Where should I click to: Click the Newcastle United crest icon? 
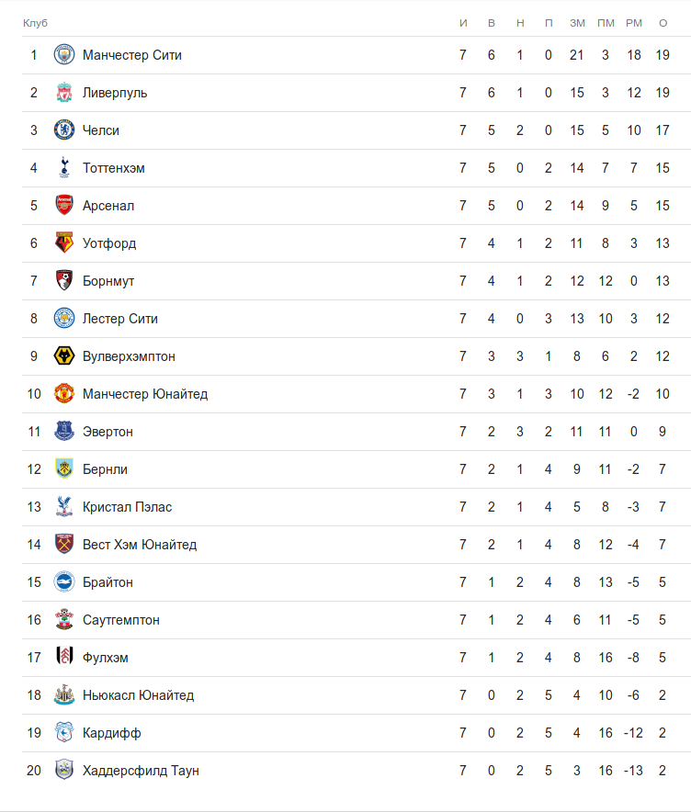(x=63, y=695)
